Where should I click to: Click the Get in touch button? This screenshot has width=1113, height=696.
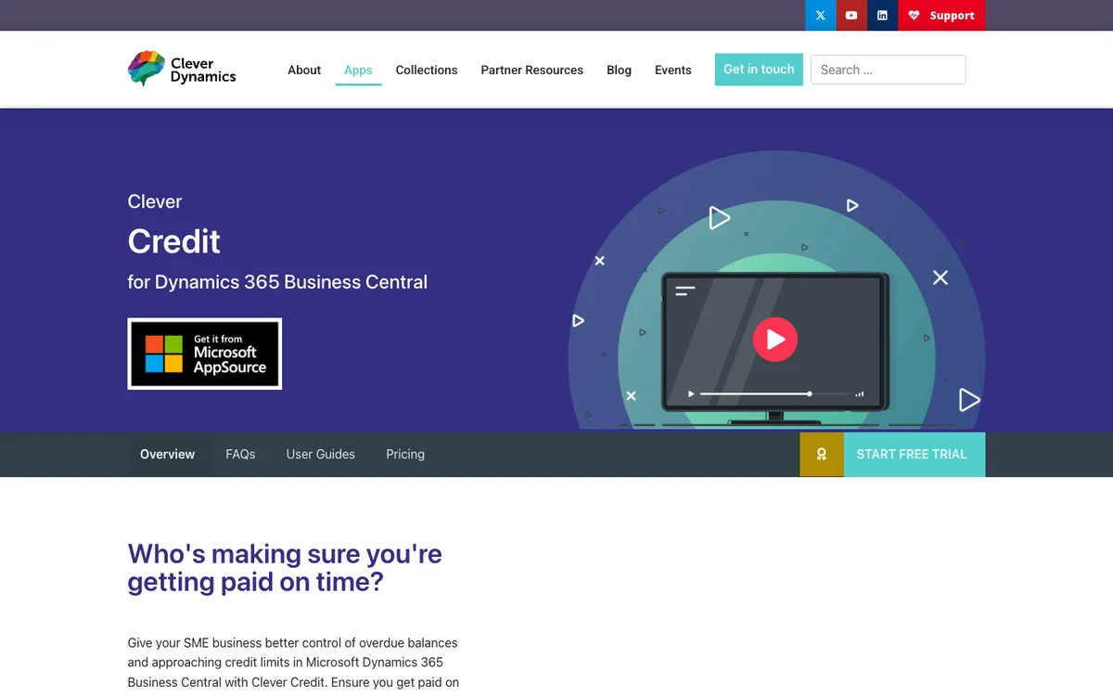click(759, 70)
